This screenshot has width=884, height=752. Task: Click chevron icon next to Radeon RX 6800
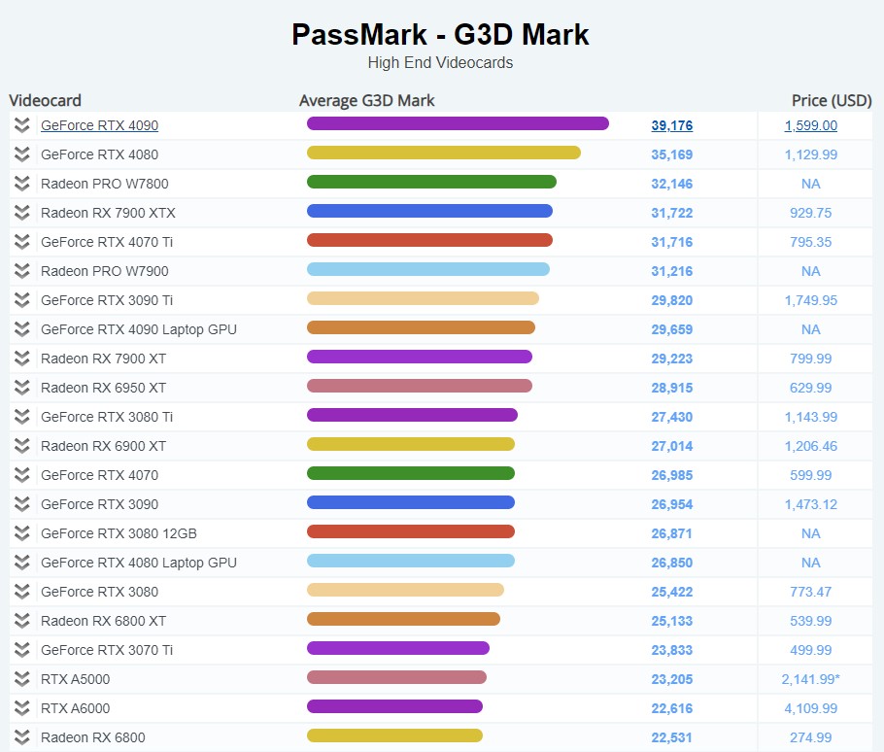[x=21, y=737]
